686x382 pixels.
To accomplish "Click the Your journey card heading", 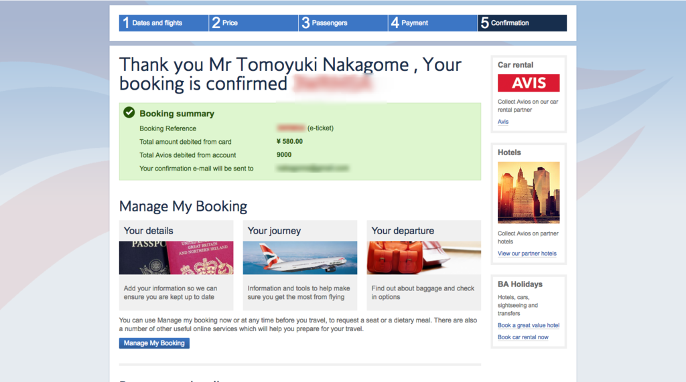I will pyautogui.click(x=274, y=231).
